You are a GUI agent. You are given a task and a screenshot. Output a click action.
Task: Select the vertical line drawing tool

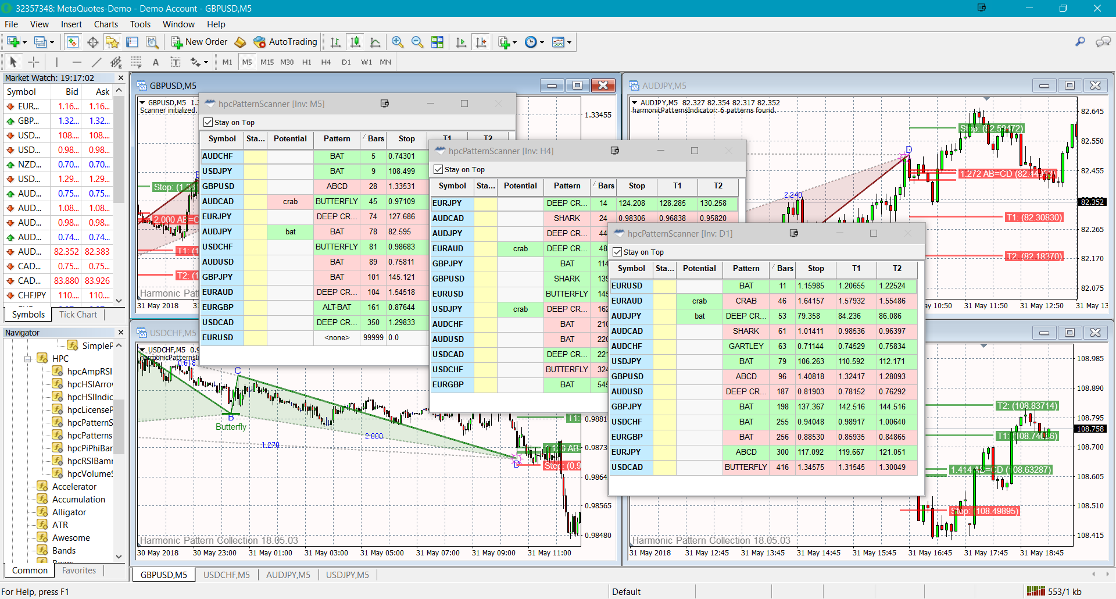coord(56,62)
